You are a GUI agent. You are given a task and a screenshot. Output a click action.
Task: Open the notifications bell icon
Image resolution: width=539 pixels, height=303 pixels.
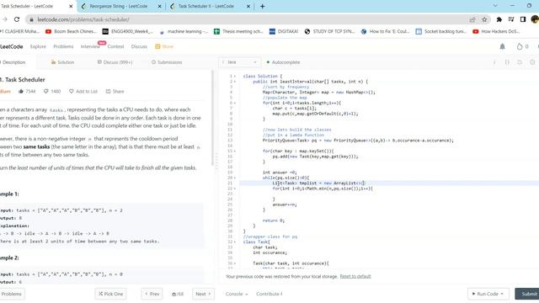(502, 46)
